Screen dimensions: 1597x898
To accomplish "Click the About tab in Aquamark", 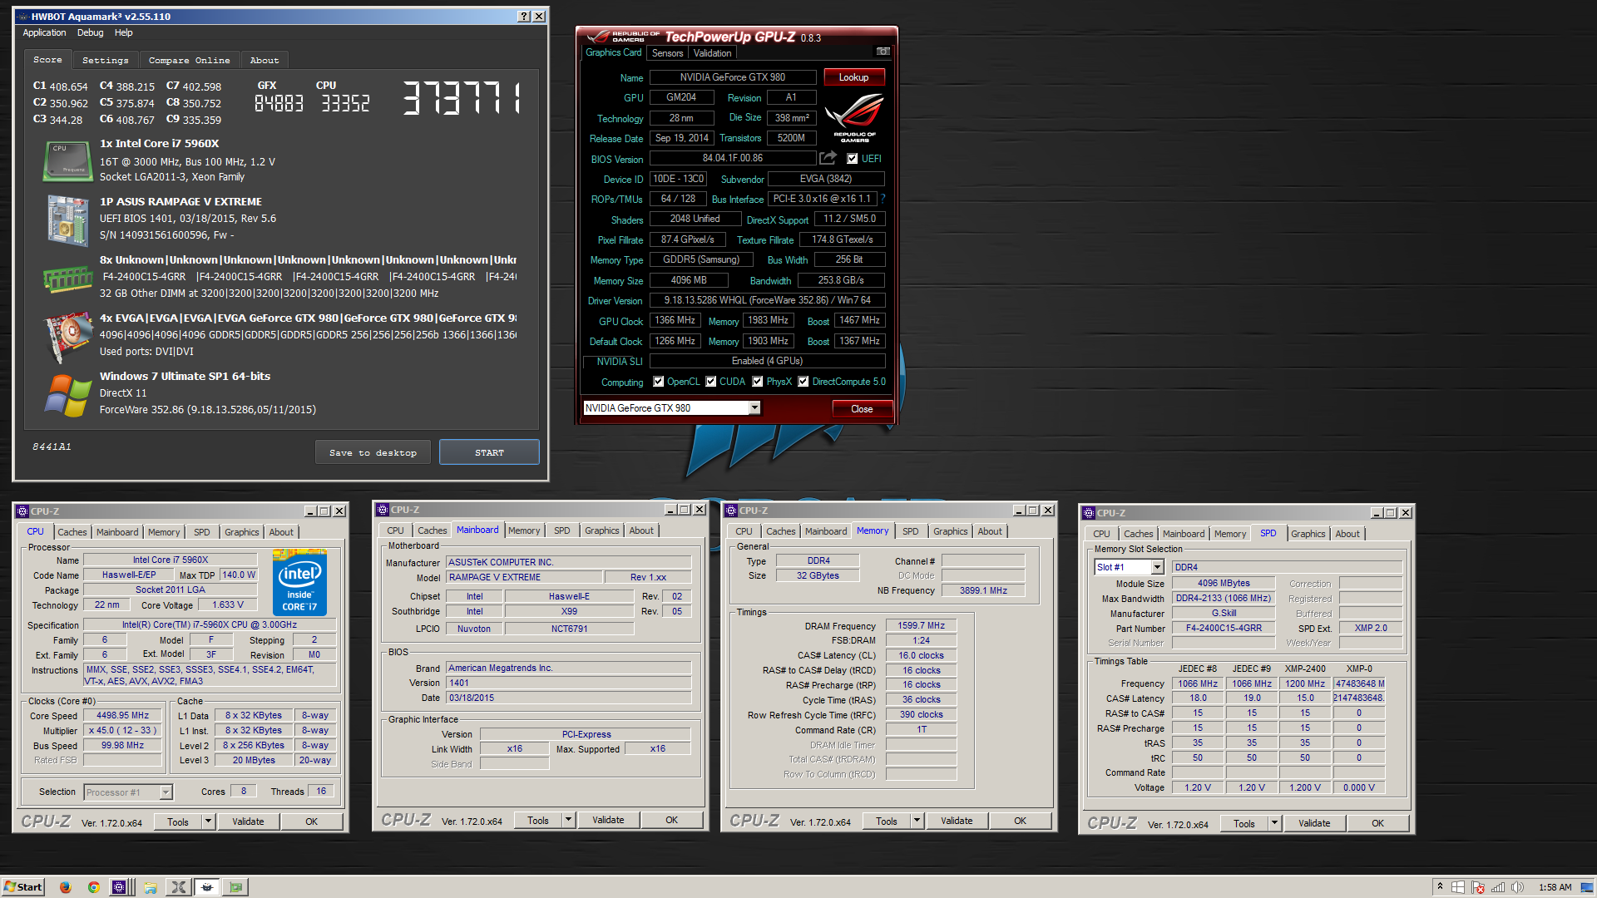I will click(x=265, y=60).
